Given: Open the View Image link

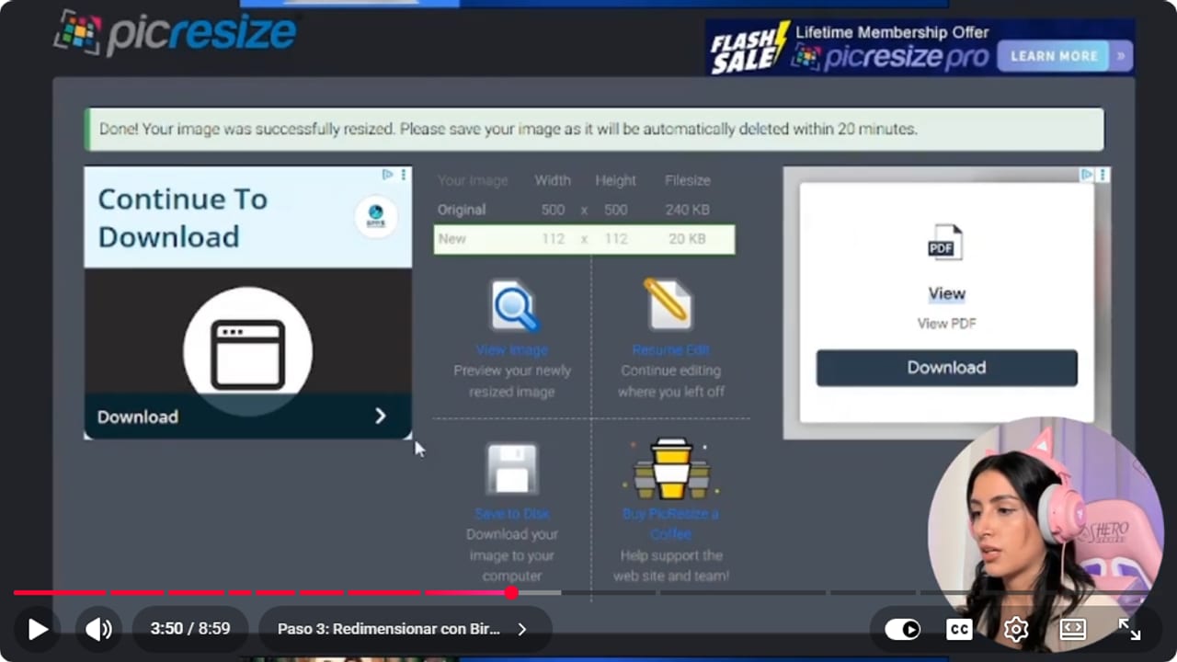Looking at the screenshot, I should click(512, 350).
